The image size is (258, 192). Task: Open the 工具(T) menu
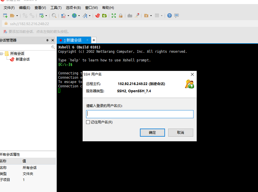(56, 8)
